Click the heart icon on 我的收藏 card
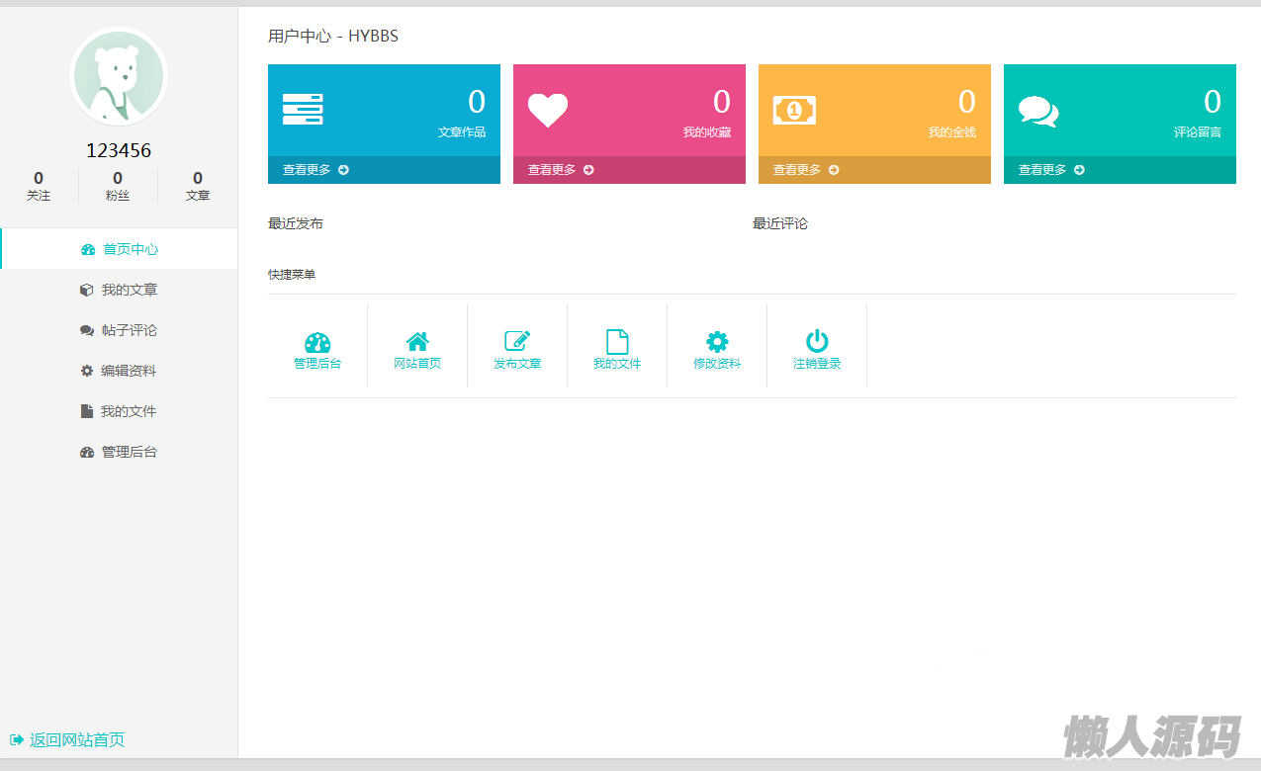Viewport: 1261px width, 771px height. click(547, 110)
